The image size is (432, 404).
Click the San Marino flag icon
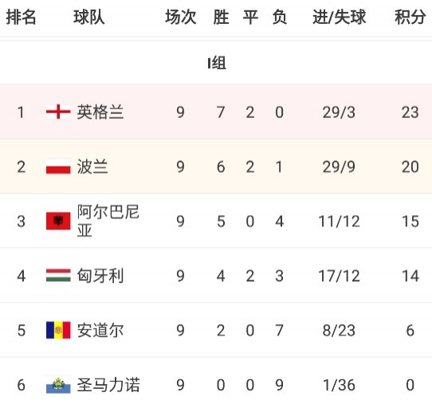click(58, 384)
